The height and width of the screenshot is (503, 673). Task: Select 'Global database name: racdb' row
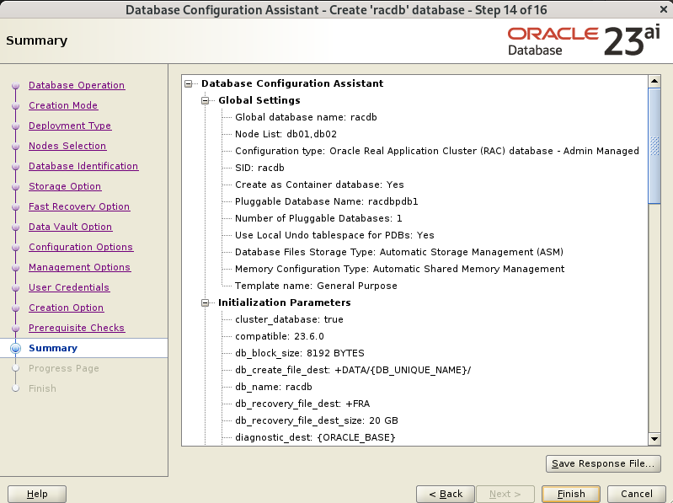tap(306, 117)
